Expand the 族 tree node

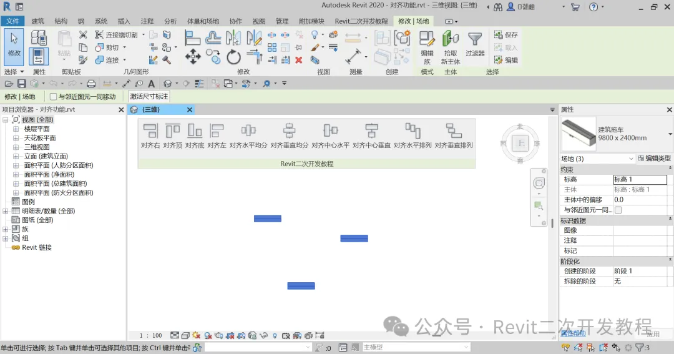(x=5, y=229)
